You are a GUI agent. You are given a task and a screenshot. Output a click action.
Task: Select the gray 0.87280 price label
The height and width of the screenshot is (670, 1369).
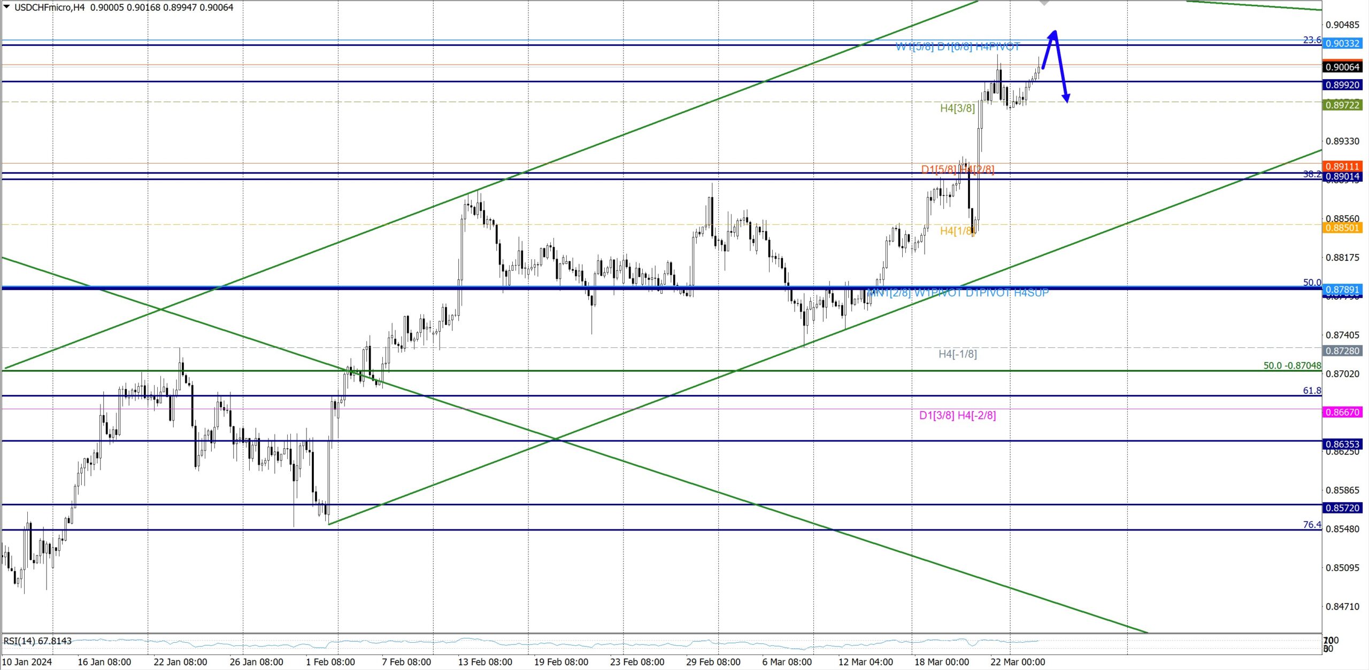(1342, 351)
